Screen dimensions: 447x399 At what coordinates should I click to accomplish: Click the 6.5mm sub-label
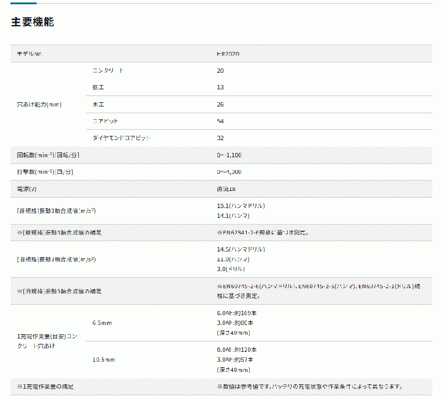[102, 323]
